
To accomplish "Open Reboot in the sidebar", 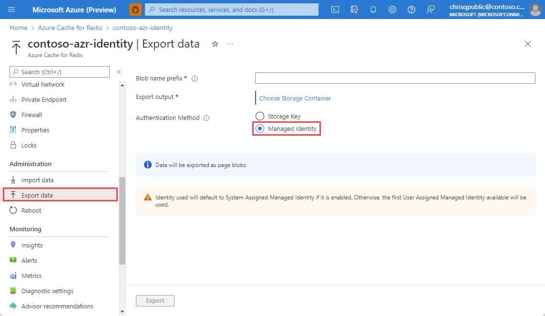I will pos(31,210).
